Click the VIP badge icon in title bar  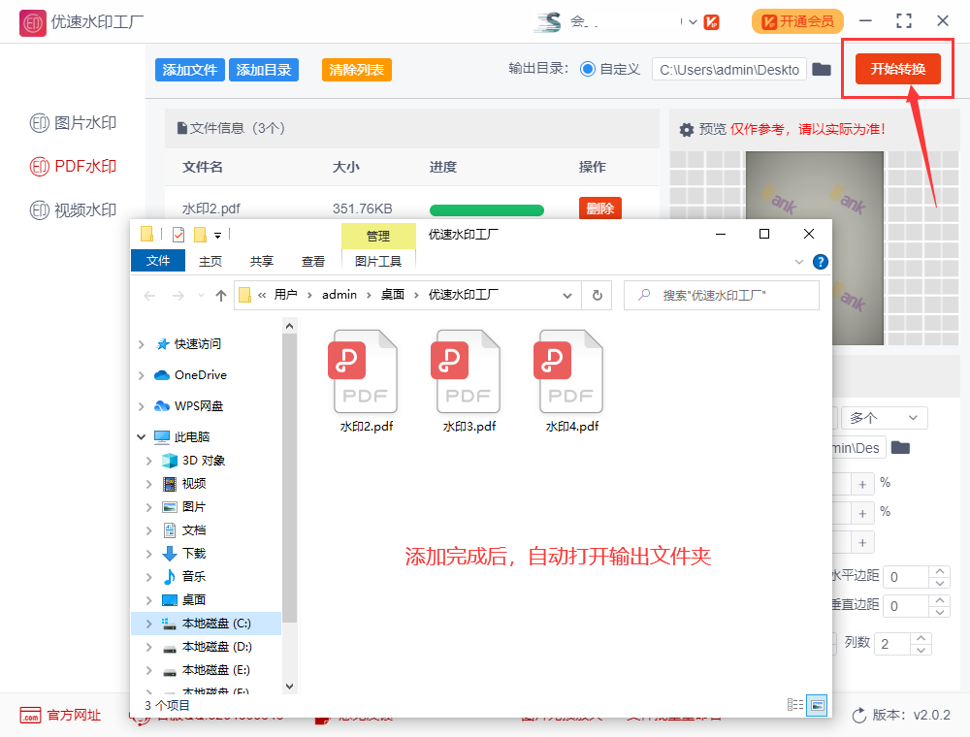(x=711, y=22)
